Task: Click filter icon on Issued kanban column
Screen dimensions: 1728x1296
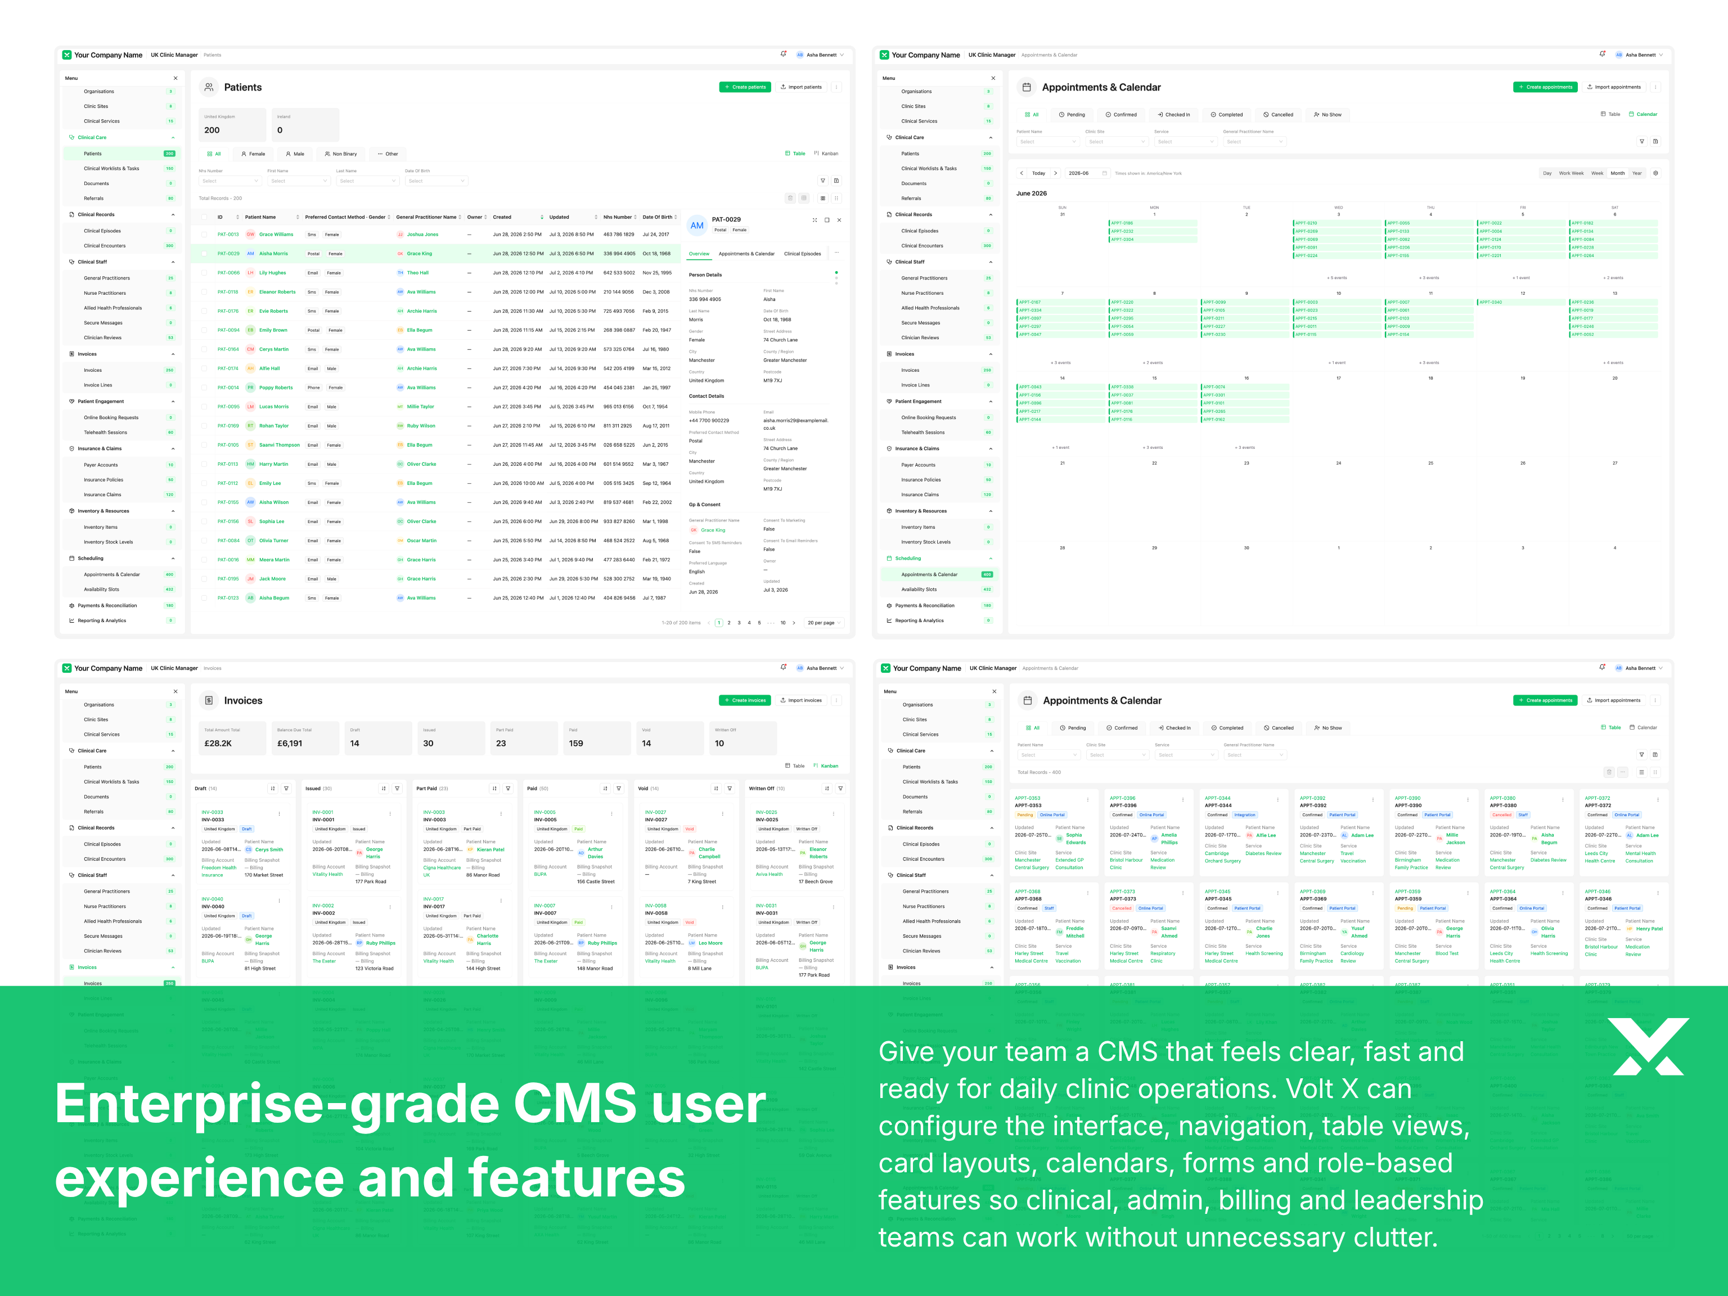Action: (x=397, y=789)
